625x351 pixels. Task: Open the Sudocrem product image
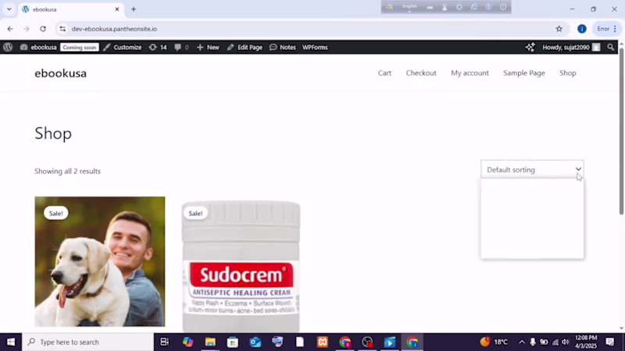pyautogui.click(x=241, y=266)
